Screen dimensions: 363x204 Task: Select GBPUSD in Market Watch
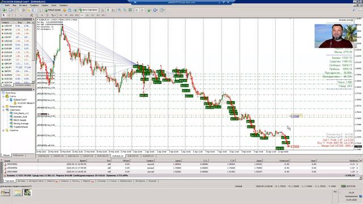coord(16,29)
